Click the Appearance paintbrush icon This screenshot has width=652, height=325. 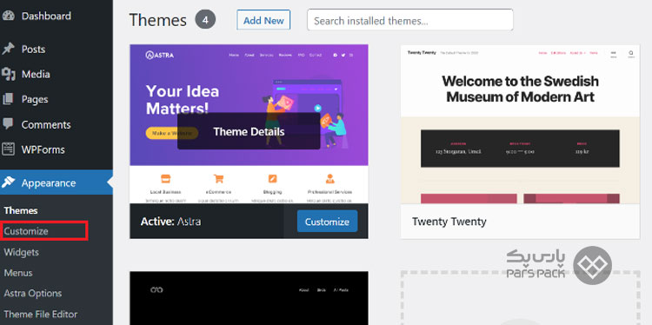tap(8, 182)
